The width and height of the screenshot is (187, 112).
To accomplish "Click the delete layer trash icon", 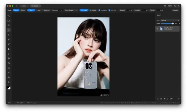I will pyautogui.click(x=179, y=99).
